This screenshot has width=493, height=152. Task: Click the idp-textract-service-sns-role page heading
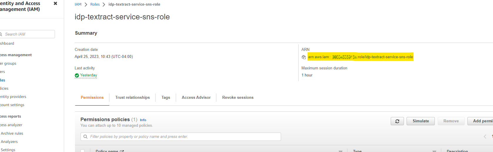(122, 17)
